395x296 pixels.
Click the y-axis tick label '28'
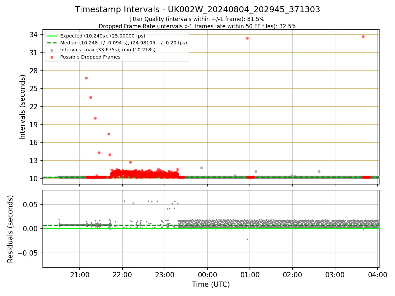(34, 71)
